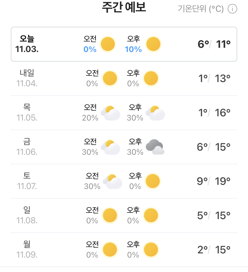Click the temperature unit info icon

(232, 9)
